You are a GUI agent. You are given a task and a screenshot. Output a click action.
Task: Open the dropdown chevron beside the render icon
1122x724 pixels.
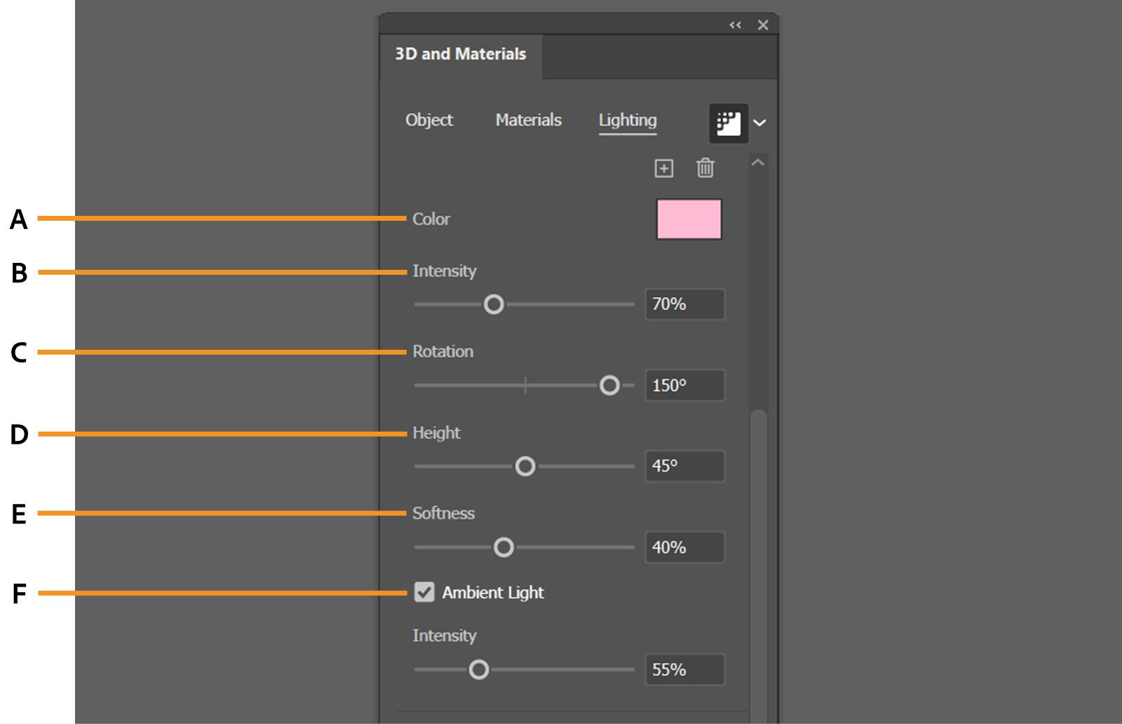point(759,123)
